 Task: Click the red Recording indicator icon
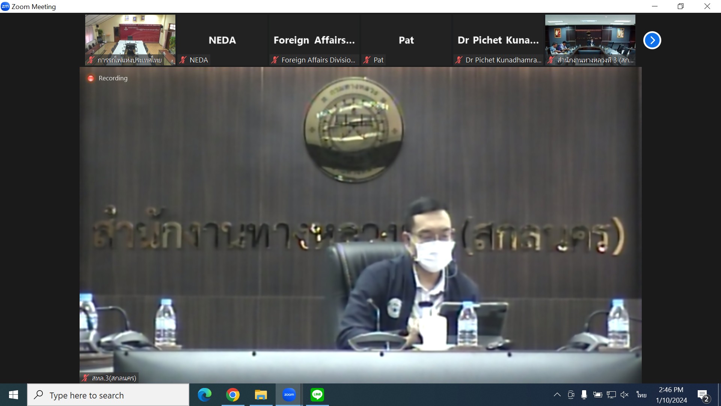91,78
